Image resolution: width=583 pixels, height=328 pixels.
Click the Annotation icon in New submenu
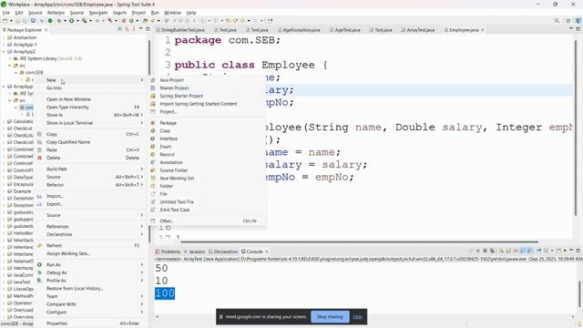[153, 162]
